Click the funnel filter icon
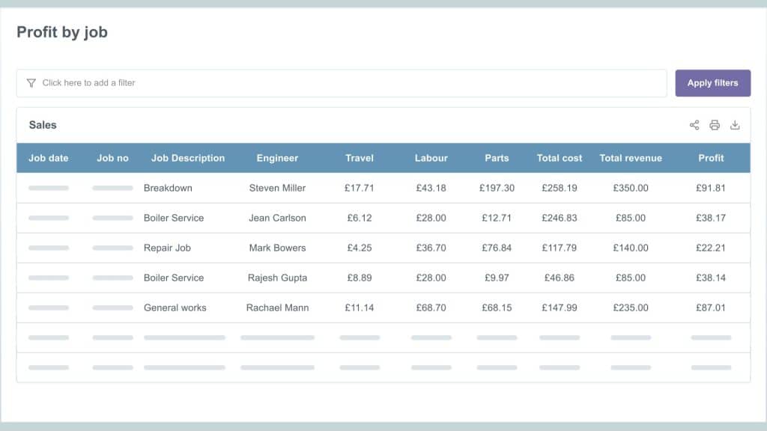 [x=31, y=83]
